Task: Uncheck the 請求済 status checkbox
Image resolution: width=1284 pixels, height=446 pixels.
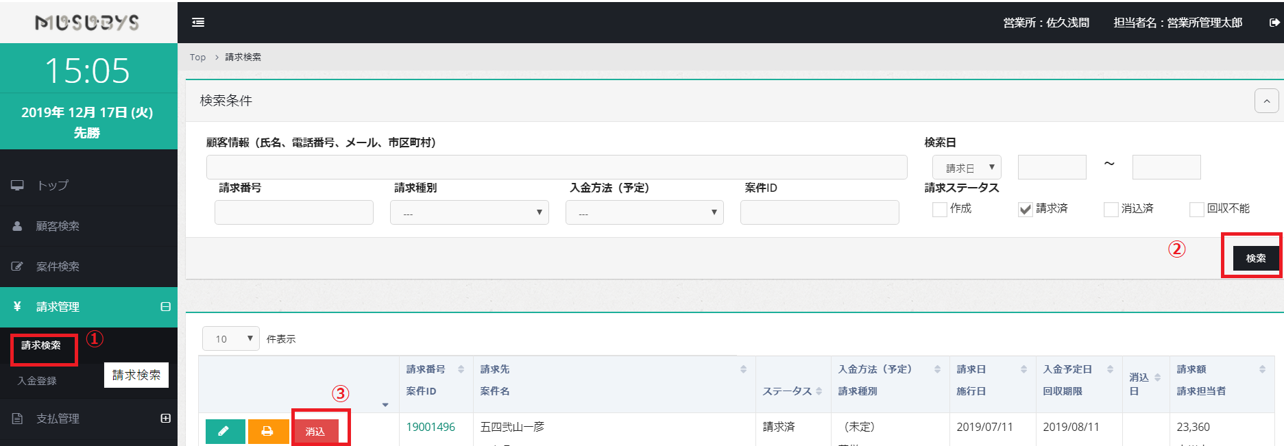Action: 1026,210
